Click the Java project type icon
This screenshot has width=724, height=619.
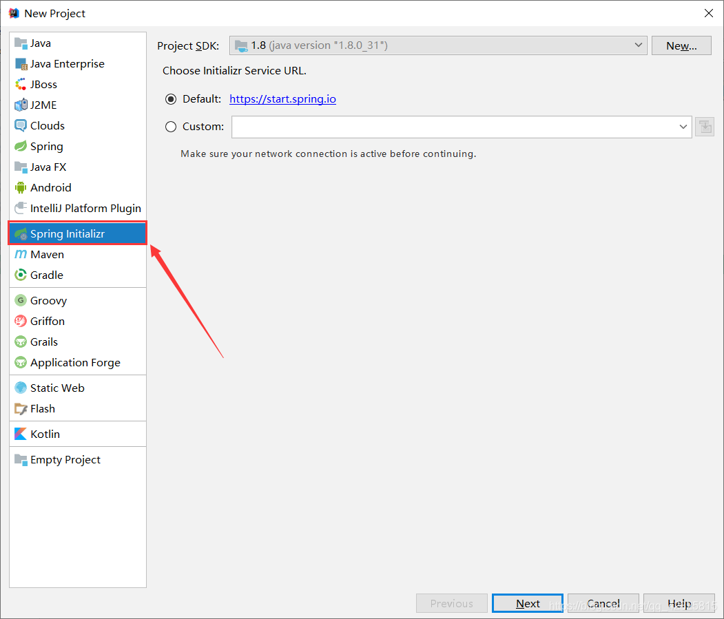pyautogui.click(x=21, y=43)
